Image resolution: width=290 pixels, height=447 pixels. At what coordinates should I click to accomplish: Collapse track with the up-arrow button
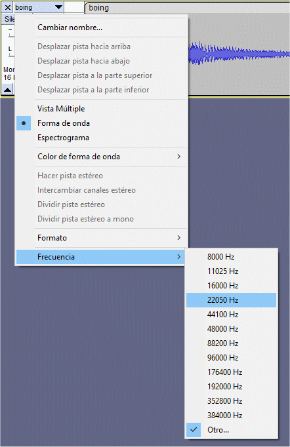tap(8, 90)
